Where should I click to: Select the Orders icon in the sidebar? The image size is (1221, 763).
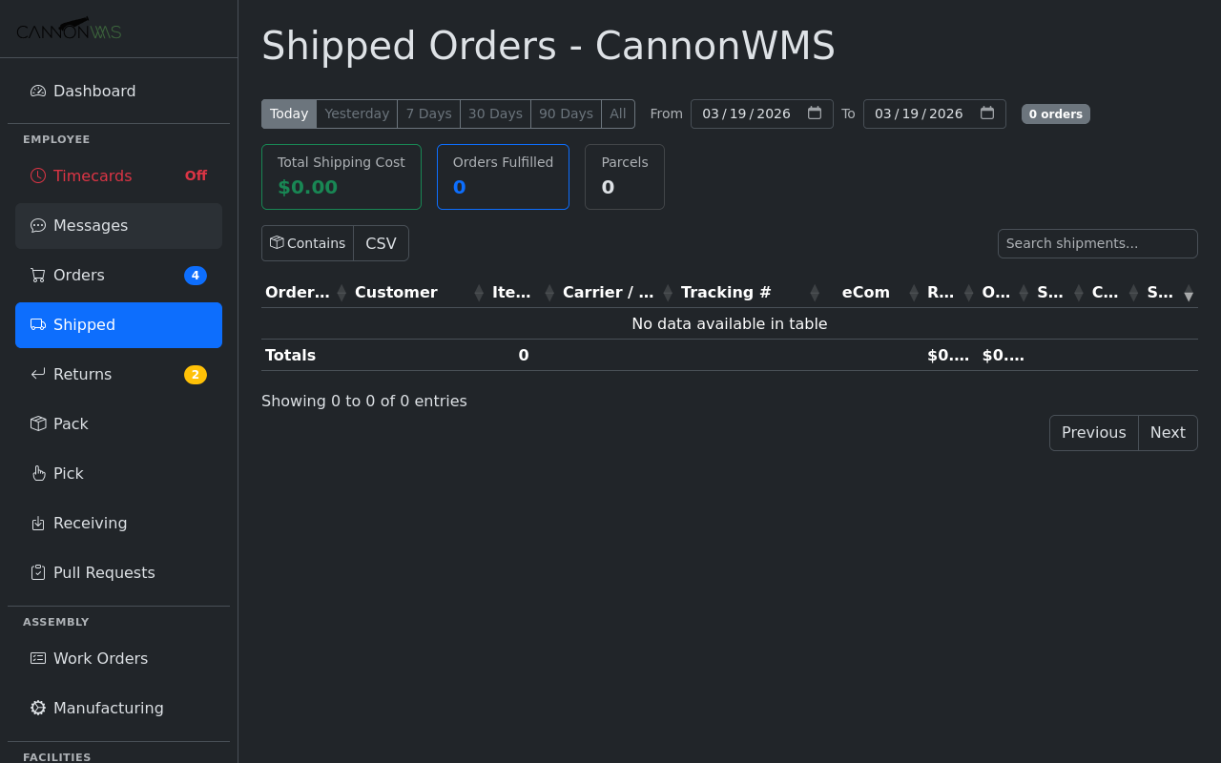coord(38,275)
